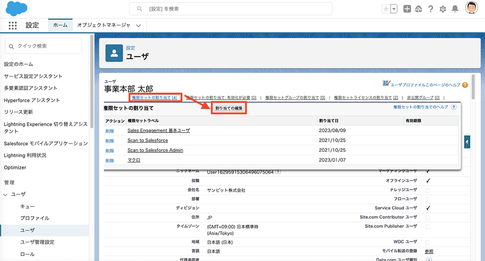Open the global actions plus icon

[407, 9]
